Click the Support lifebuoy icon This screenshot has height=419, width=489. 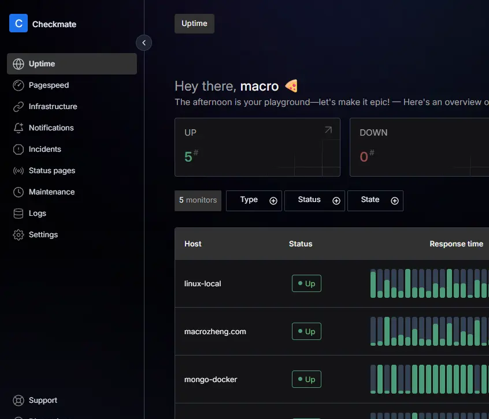(18, 401)
